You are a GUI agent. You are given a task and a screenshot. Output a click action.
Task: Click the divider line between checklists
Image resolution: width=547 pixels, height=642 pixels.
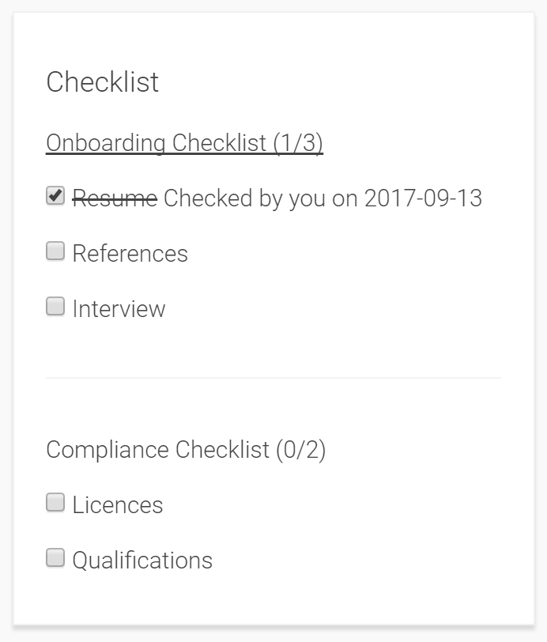click(x=273, y=378)
